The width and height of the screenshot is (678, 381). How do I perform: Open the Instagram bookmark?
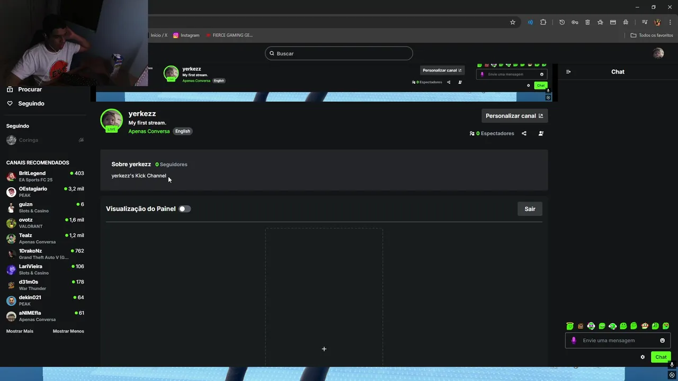186,35
